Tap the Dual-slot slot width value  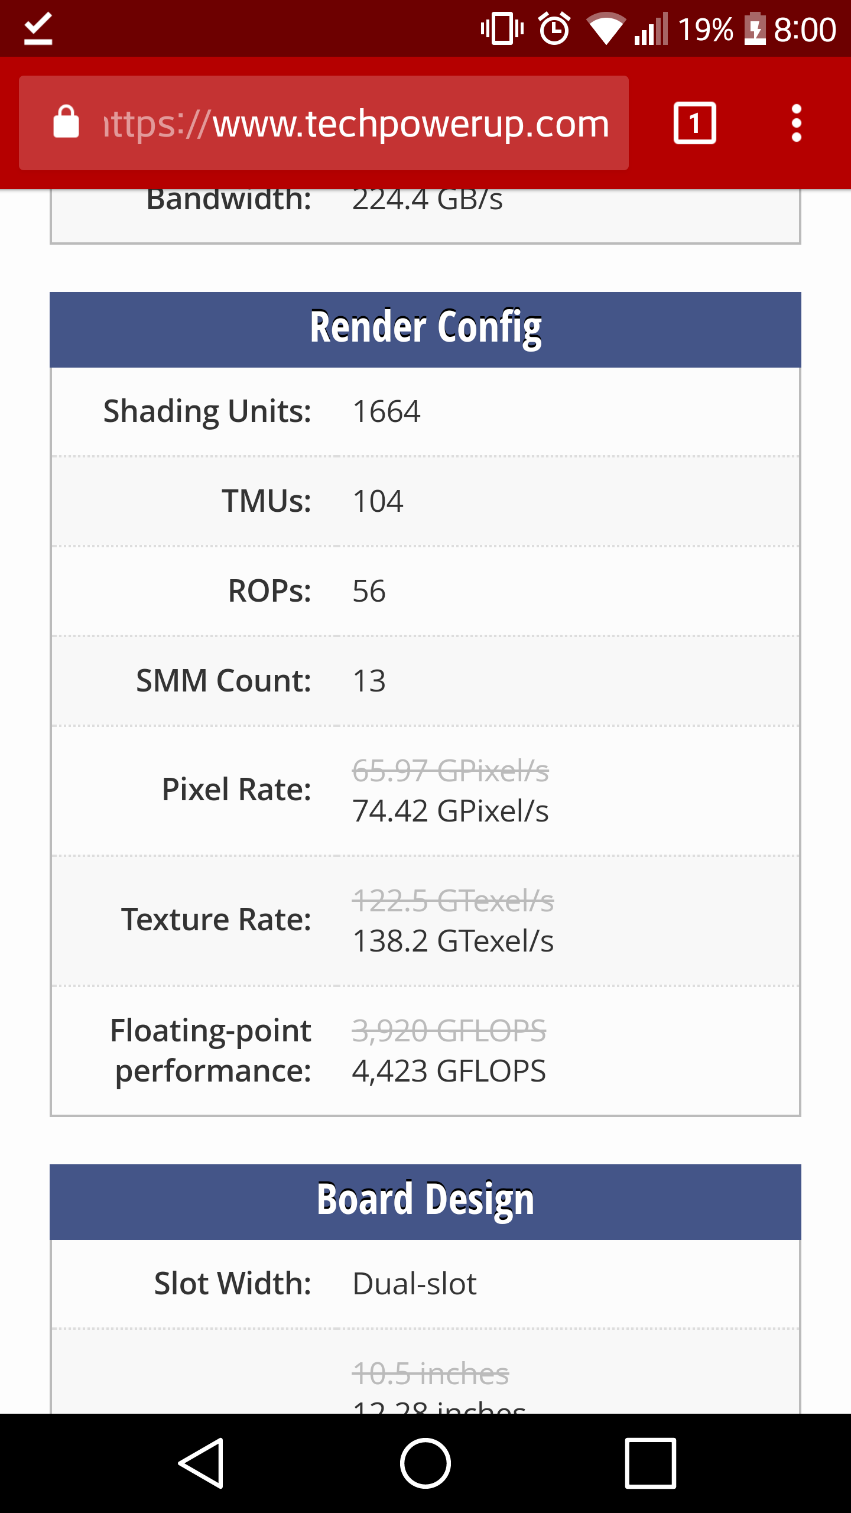coord(414,1284)
